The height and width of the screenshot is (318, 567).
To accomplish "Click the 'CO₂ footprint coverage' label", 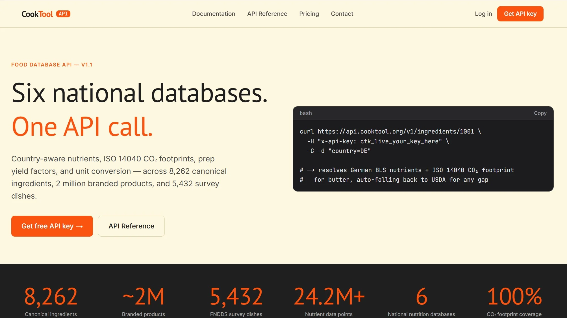I will (x=514, y=314).
